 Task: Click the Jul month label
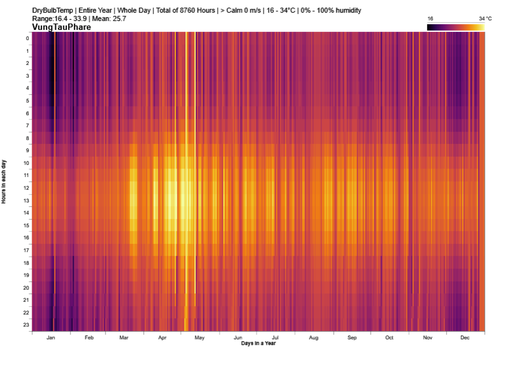click(x=275, y=337)
